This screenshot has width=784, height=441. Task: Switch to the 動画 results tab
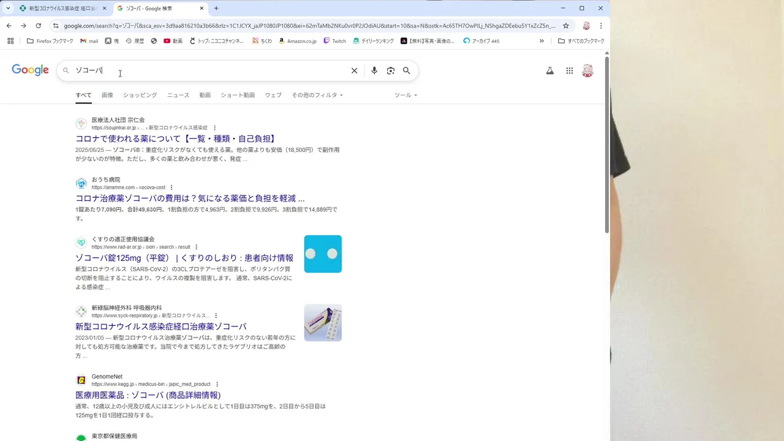[205, 95]
